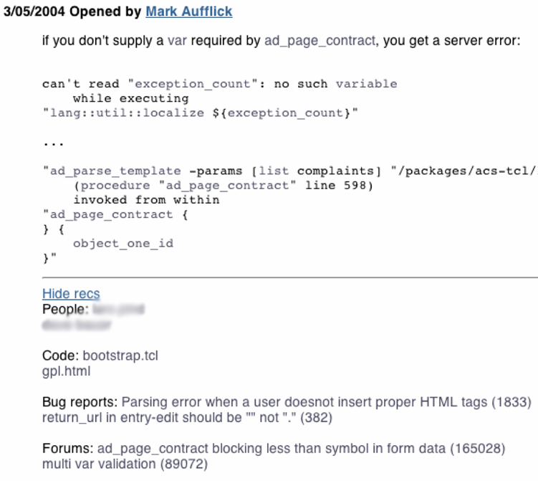Open the ad_parse_template link
This screenshot has width=538, height=481.
(x=115, y=171)
